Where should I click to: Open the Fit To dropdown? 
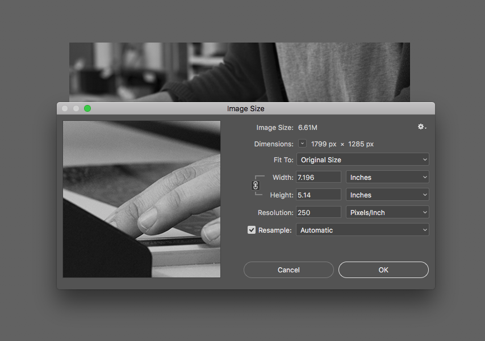(x=362, y=159)
